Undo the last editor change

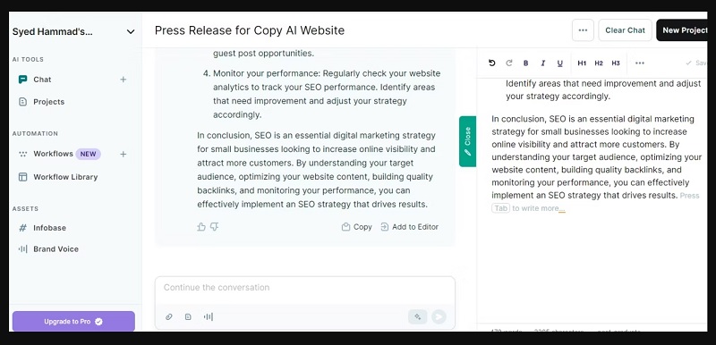click(x=491, y=63)
